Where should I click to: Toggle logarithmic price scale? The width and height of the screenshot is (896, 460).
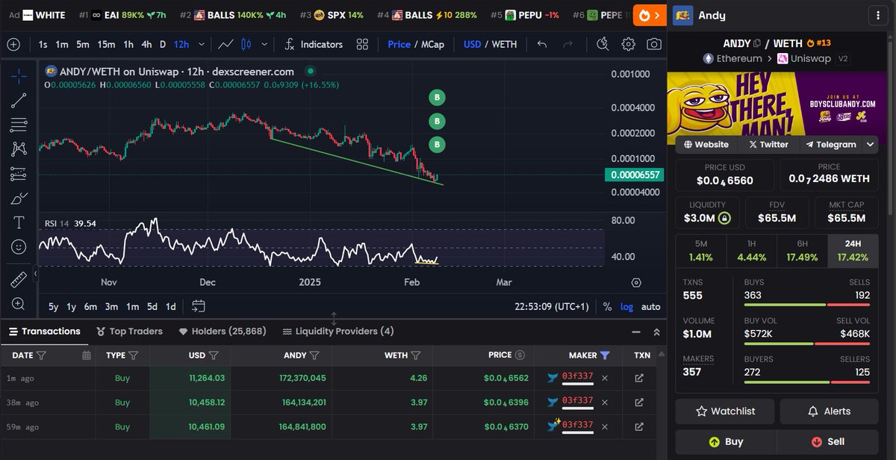tap(626, 306)
